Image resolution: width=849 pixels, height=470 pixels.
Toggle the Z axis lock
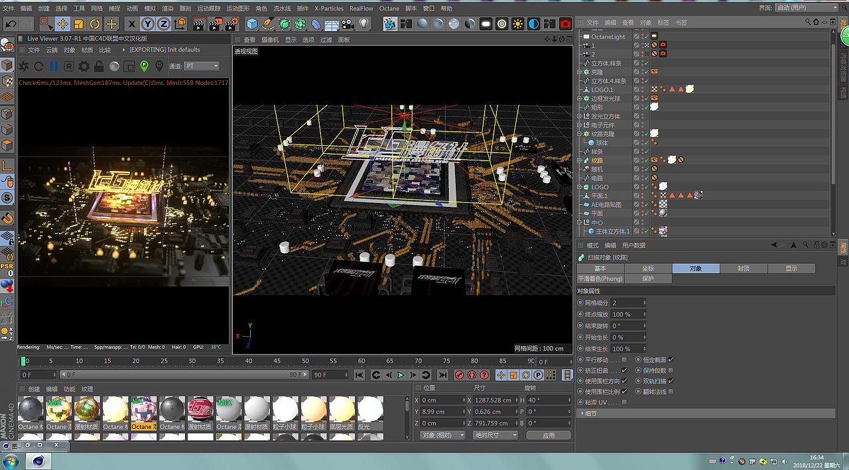coord(164,24)
